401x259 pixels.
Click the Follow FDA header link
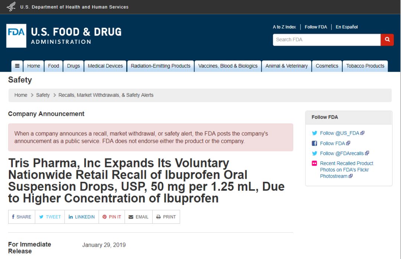tap(316, 27)
